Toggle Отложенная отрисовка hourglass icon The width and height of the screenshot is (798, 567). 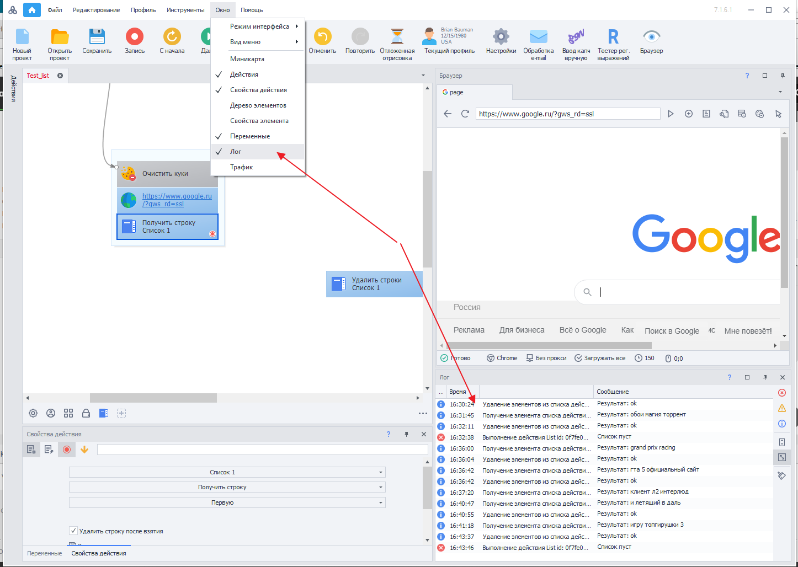(x=397, y=36)
